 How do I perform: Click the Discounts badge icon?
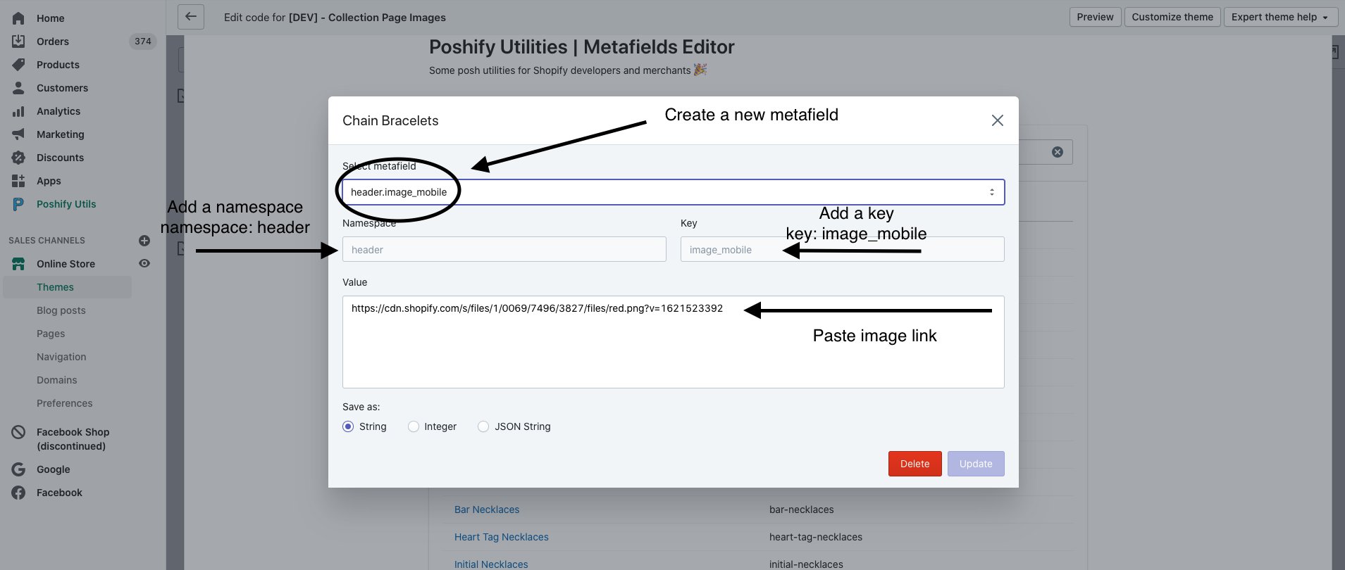click(x=18, y=158)
